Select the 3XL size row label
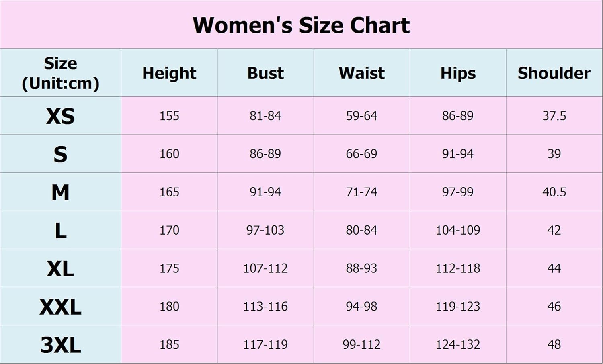The image size is (603, 364). coord(60,345)
